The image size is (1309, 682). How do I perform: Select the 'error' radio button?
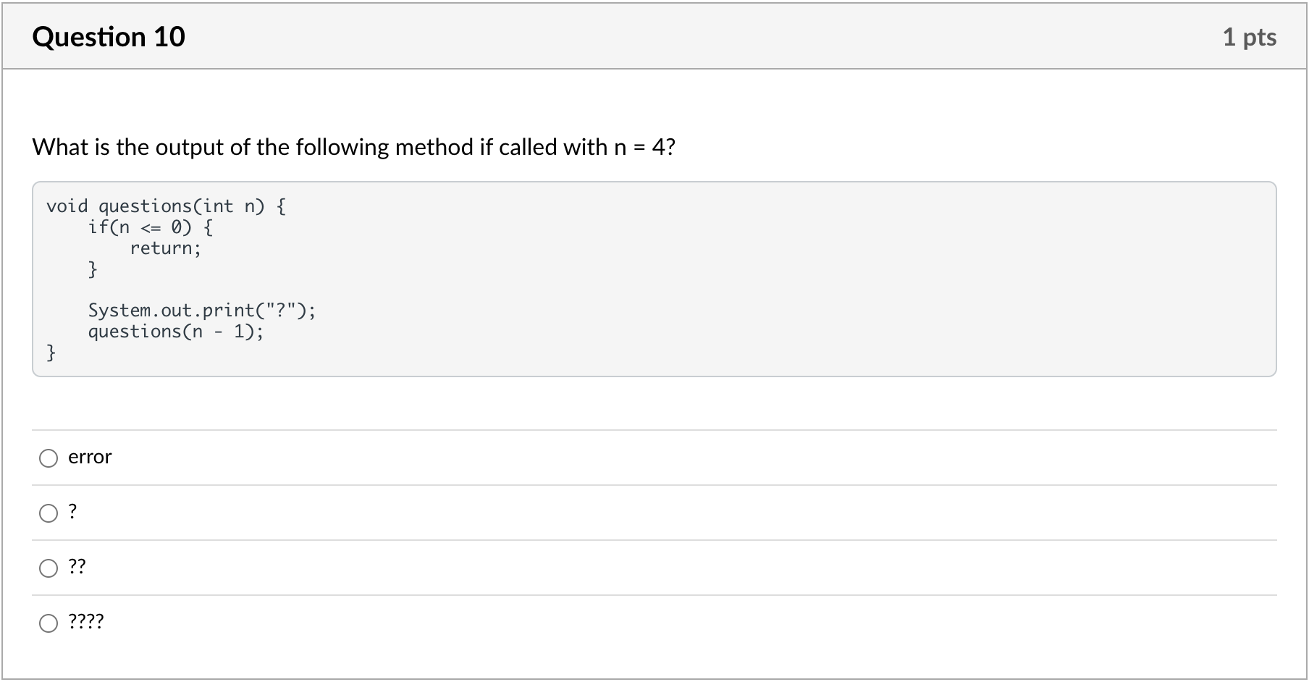[x=49, y=458]
